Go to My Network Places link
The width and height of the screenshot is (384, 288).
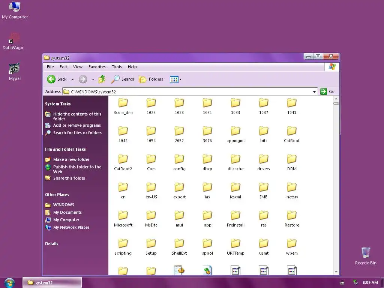[x=71, y=227]
